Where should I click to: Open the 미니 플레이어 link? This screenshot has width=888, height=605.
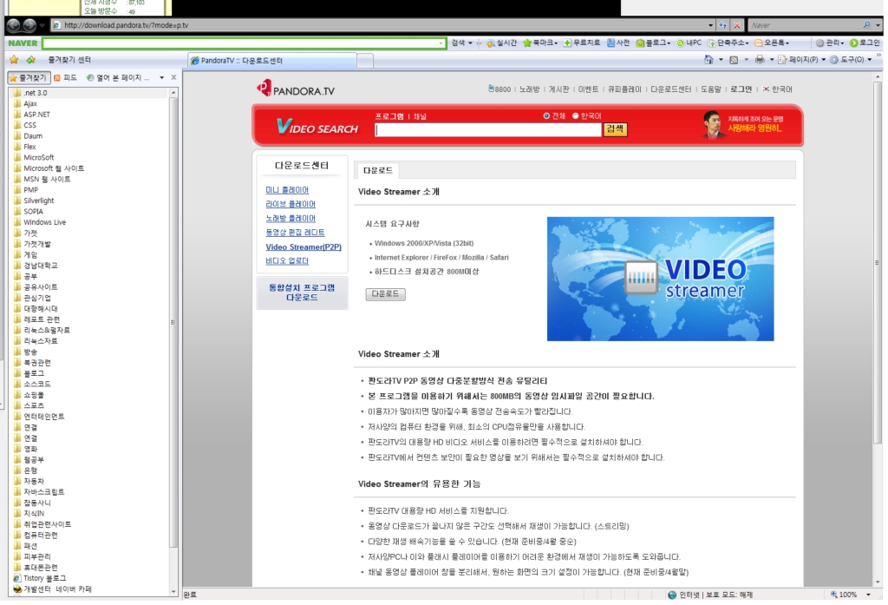(x=287, y=190)
